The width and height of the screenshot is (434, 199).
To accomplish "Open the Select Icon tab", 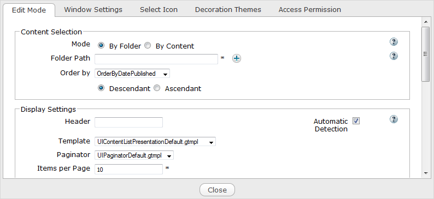I will tap(159, 10).
